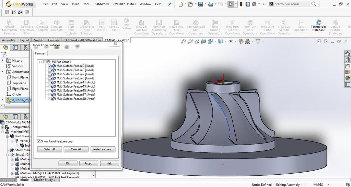Click the Display Style icon
Viewport: 351px width, 187px height.
click(221, 41)
